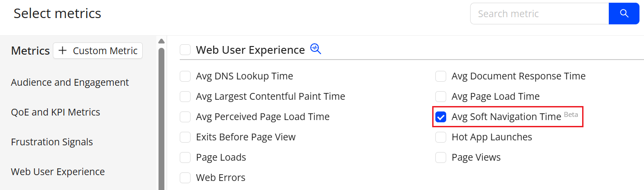
Task: Enable the Hot App Launches metric
Action: click(441, 137)
